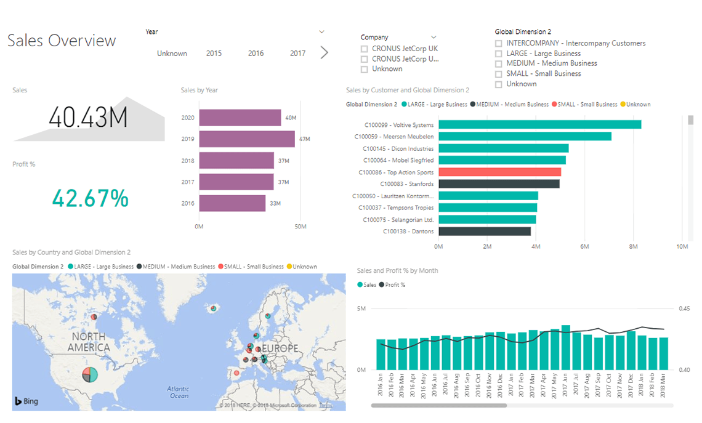Click the large pie marker over the United States
The height and width of the screenshot is (423, 702).
pyautogui.click(x=90, y=374)
